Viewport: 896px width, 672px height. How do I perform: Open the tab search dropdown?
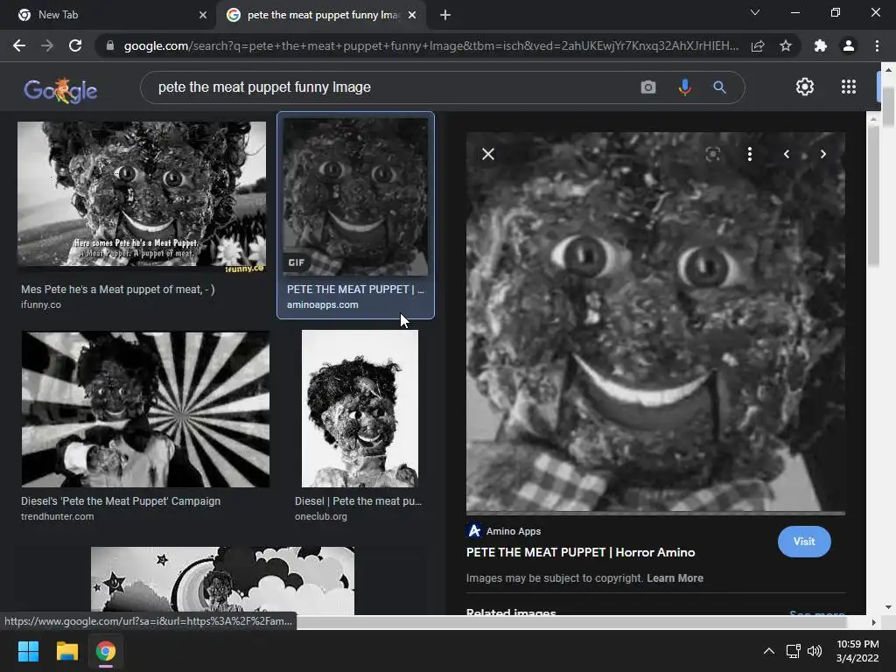(x=755, y=12)
